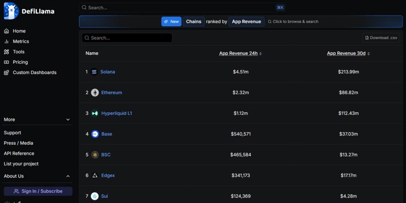This screenshot has width=406, height=203.
Task: Click BSC's $13.27m 30d revenue
Action: [x=348, y=155]
